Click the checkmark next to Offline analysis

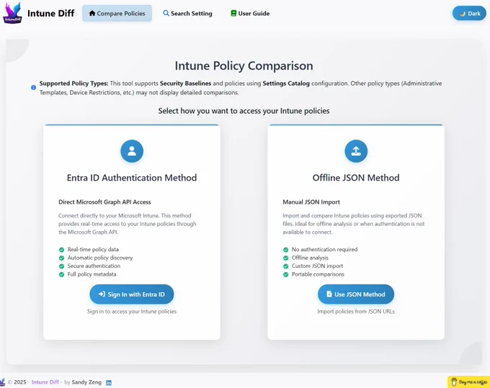[285, 258]
